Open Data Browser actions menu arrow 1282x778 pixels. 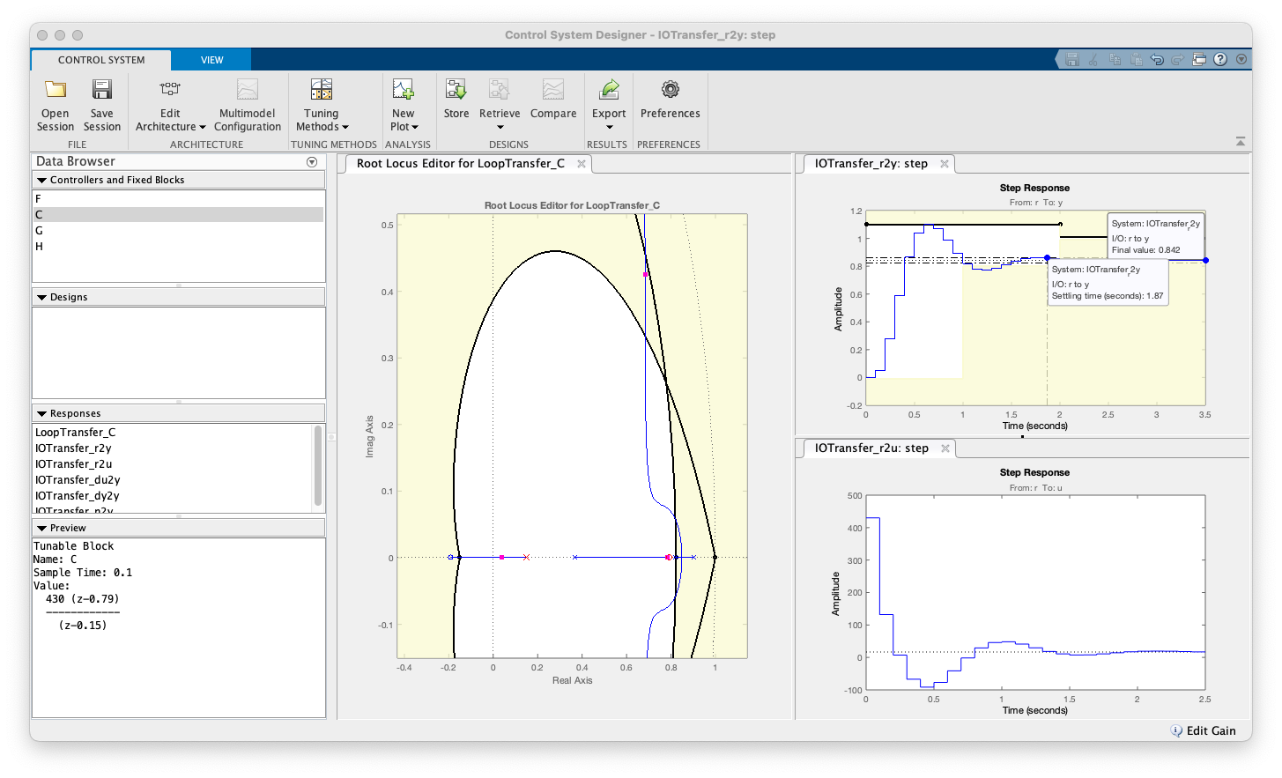[312, 162]
